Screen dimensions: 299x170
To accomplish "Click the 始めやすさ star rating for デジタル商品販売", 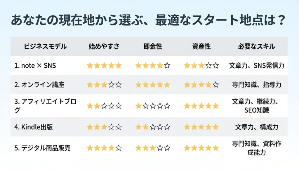I will point(104,148).
